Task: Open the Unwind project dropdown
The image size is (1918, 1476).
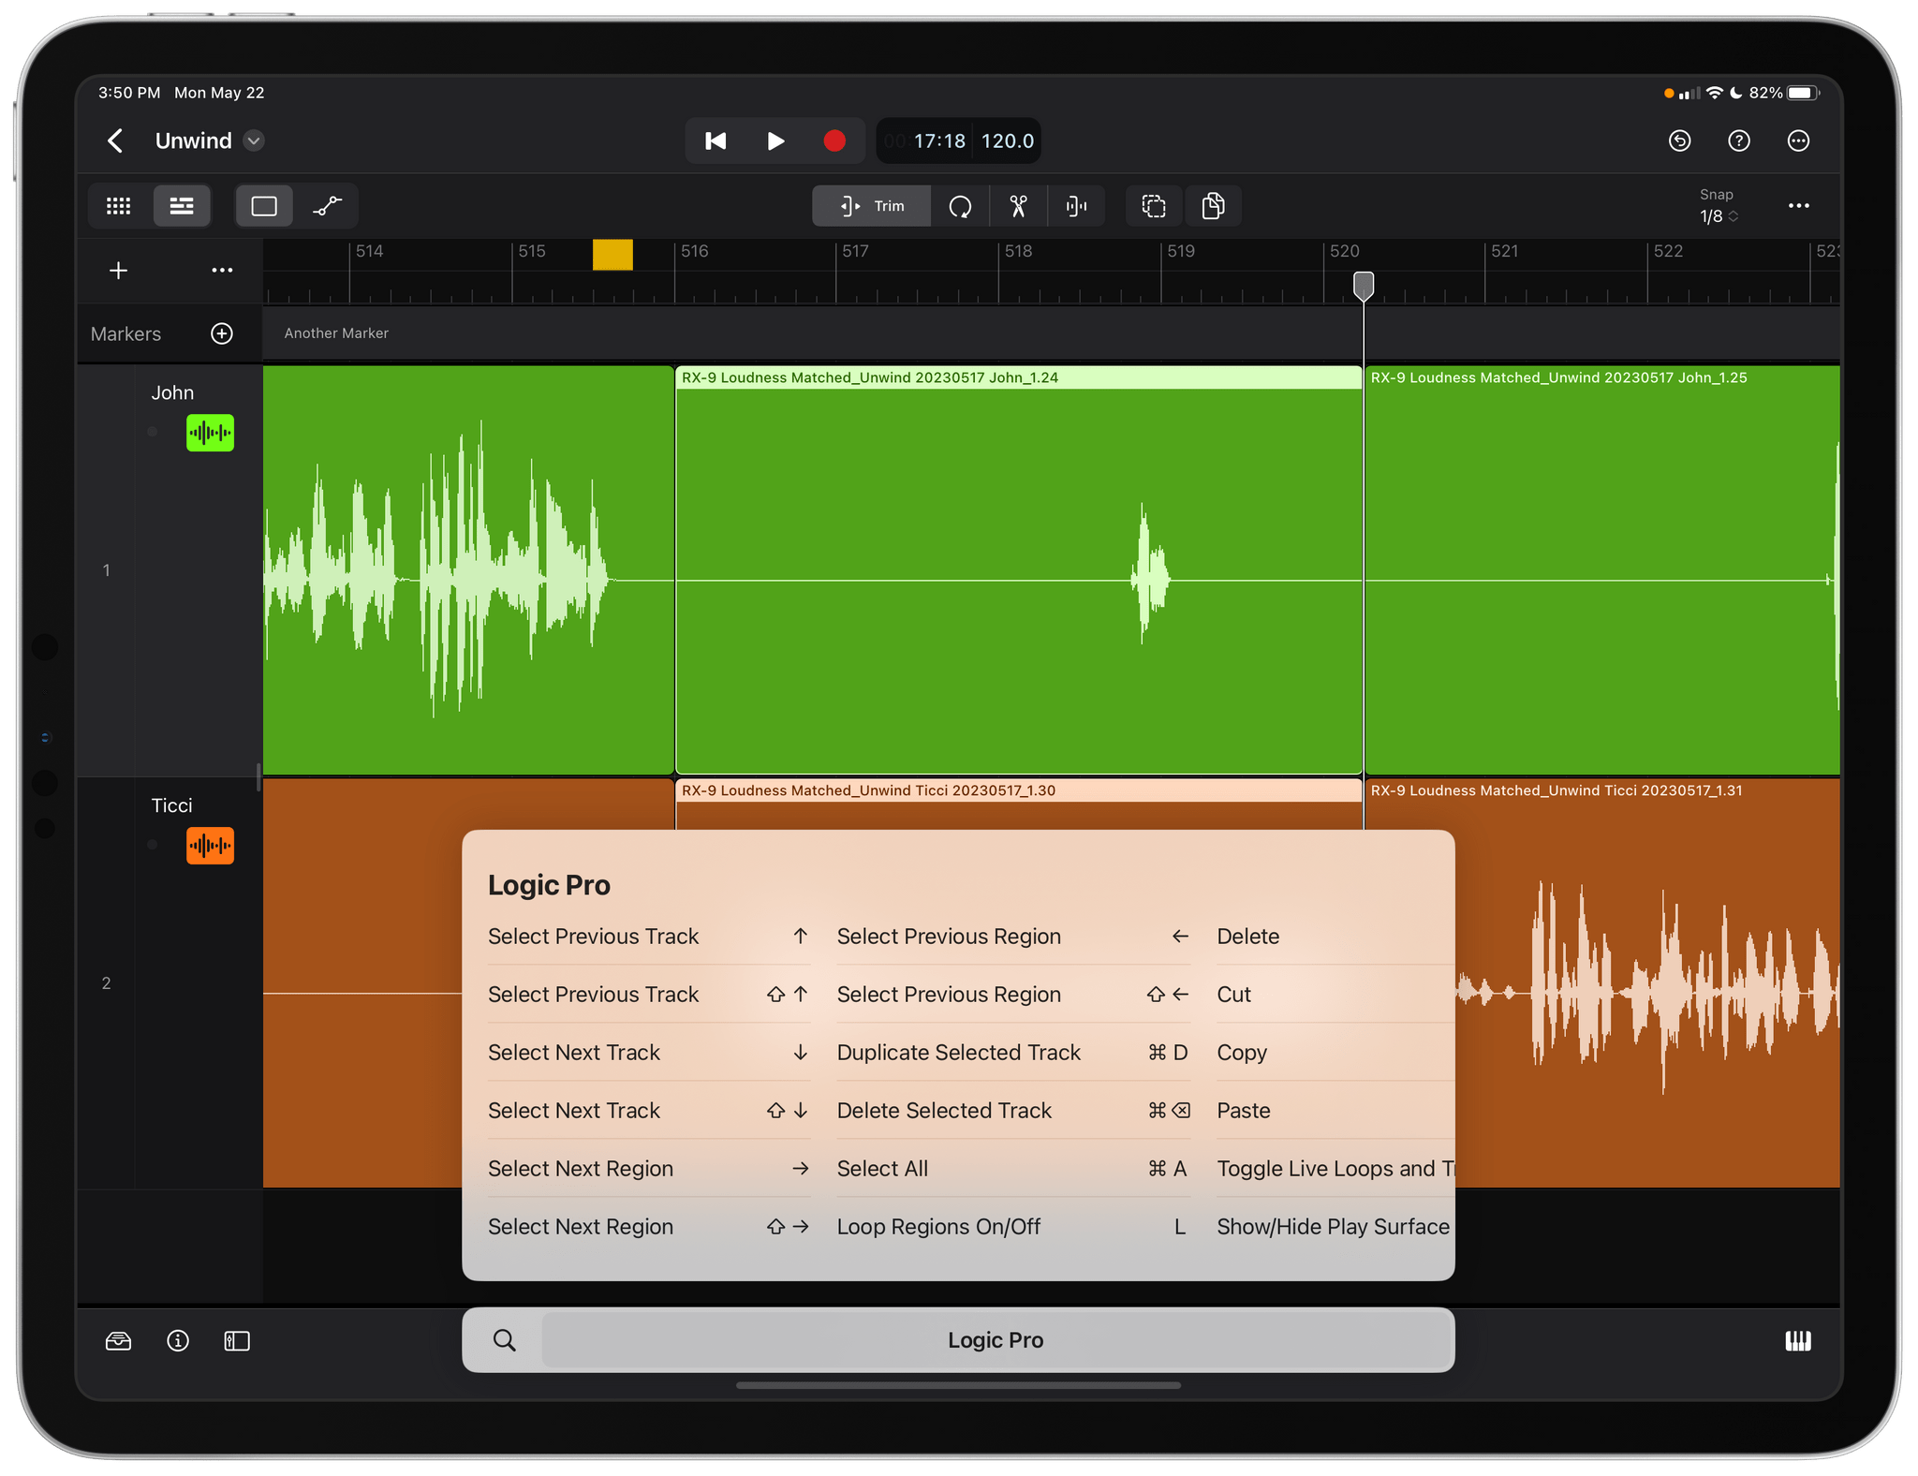Action: point(254,140)
